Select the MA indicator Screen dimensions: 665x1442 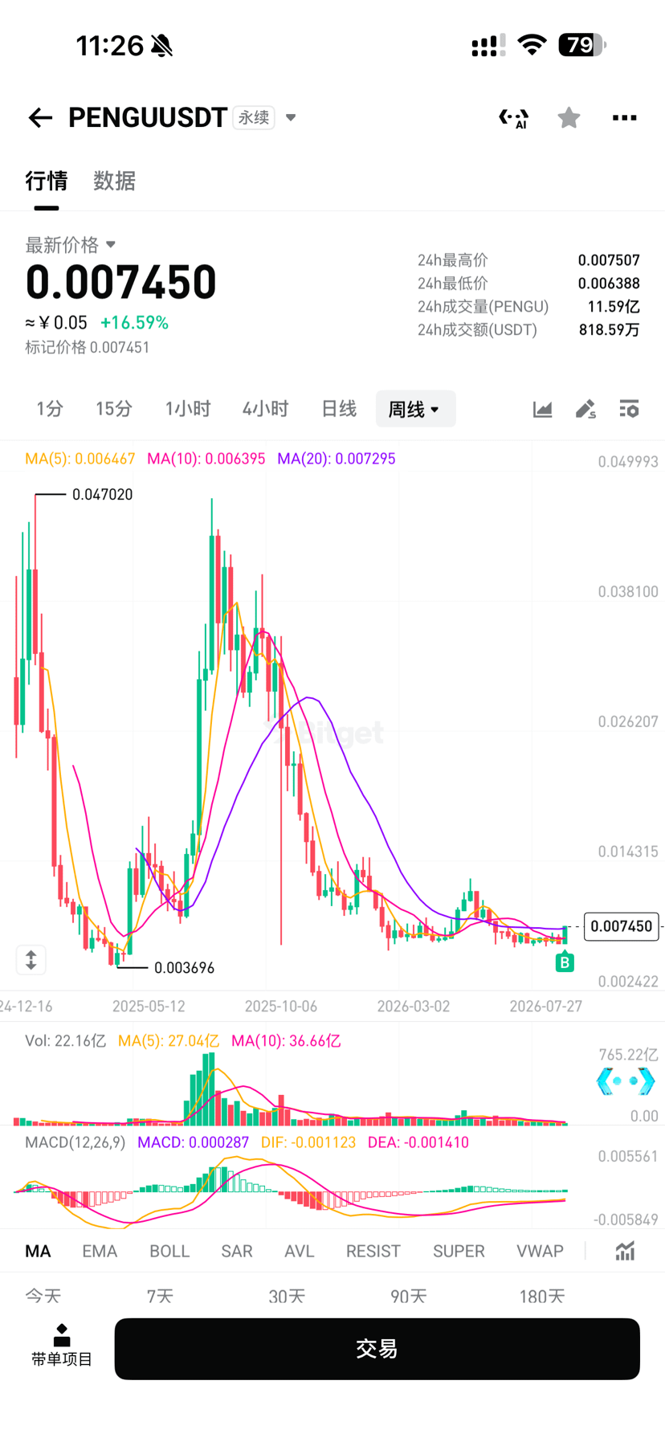38,1251
